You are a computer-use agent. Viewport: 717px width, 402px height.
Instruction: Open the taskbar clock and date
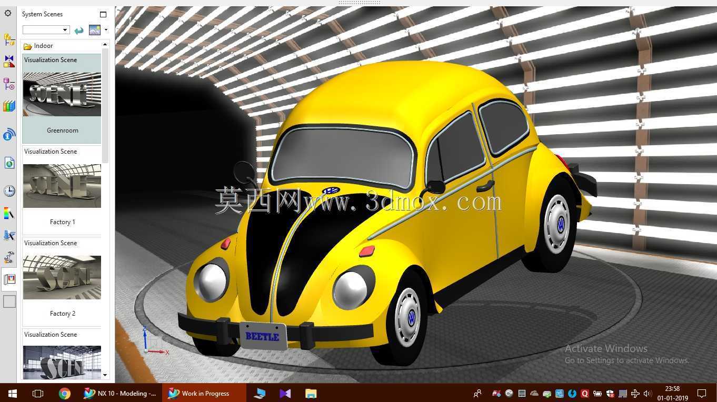672,393
